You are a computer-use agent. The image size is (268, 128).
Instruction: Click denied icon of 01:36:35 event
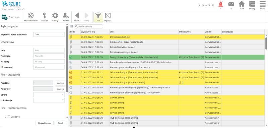(71, 78)
